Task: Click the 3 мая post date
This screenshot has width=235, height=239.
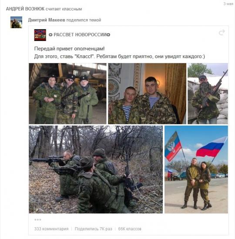Action: click(228, 3)
